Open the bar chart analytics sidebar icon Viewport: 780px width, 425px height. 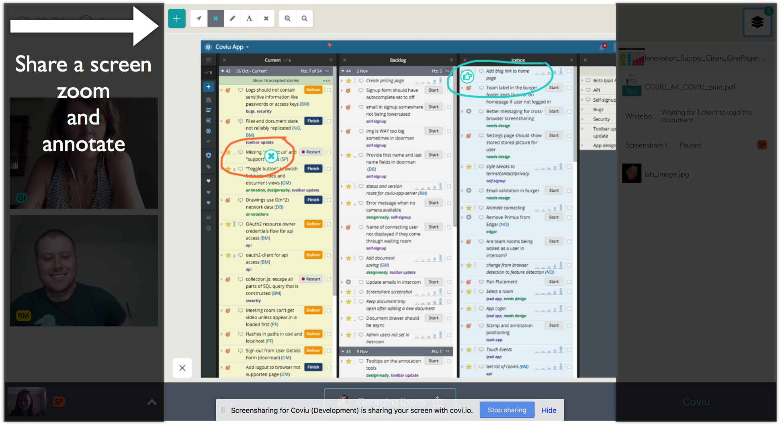point(208,217)
